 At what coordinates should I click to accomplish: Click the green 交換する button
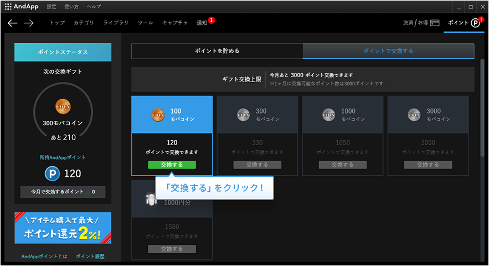[172, 165]
